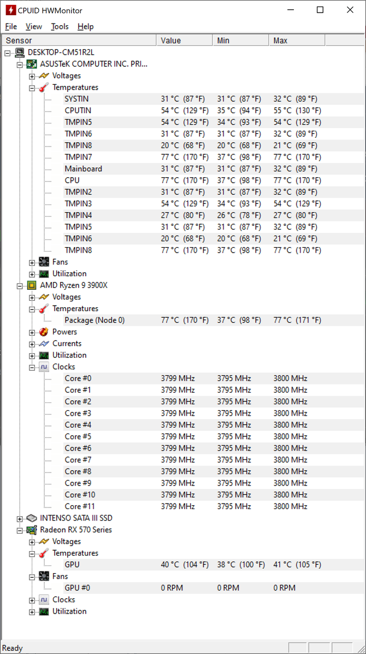Expand motherboard Voltages under ASUSTeK

pos(32,77)
